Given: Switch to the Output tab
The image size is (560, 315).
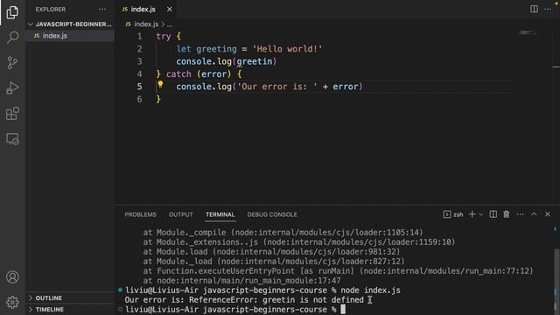Looking at the screenshot, I should pyautogui.click(x=181, y=214).
